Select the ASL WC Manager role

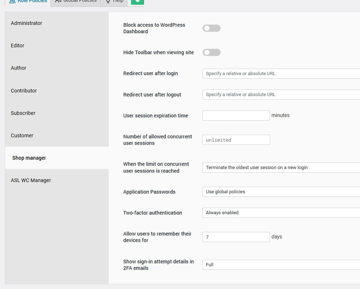[31, 180]
